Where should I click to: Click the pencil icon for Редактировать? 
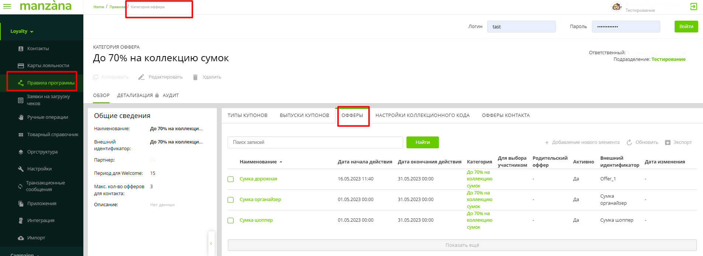(141, 77)
